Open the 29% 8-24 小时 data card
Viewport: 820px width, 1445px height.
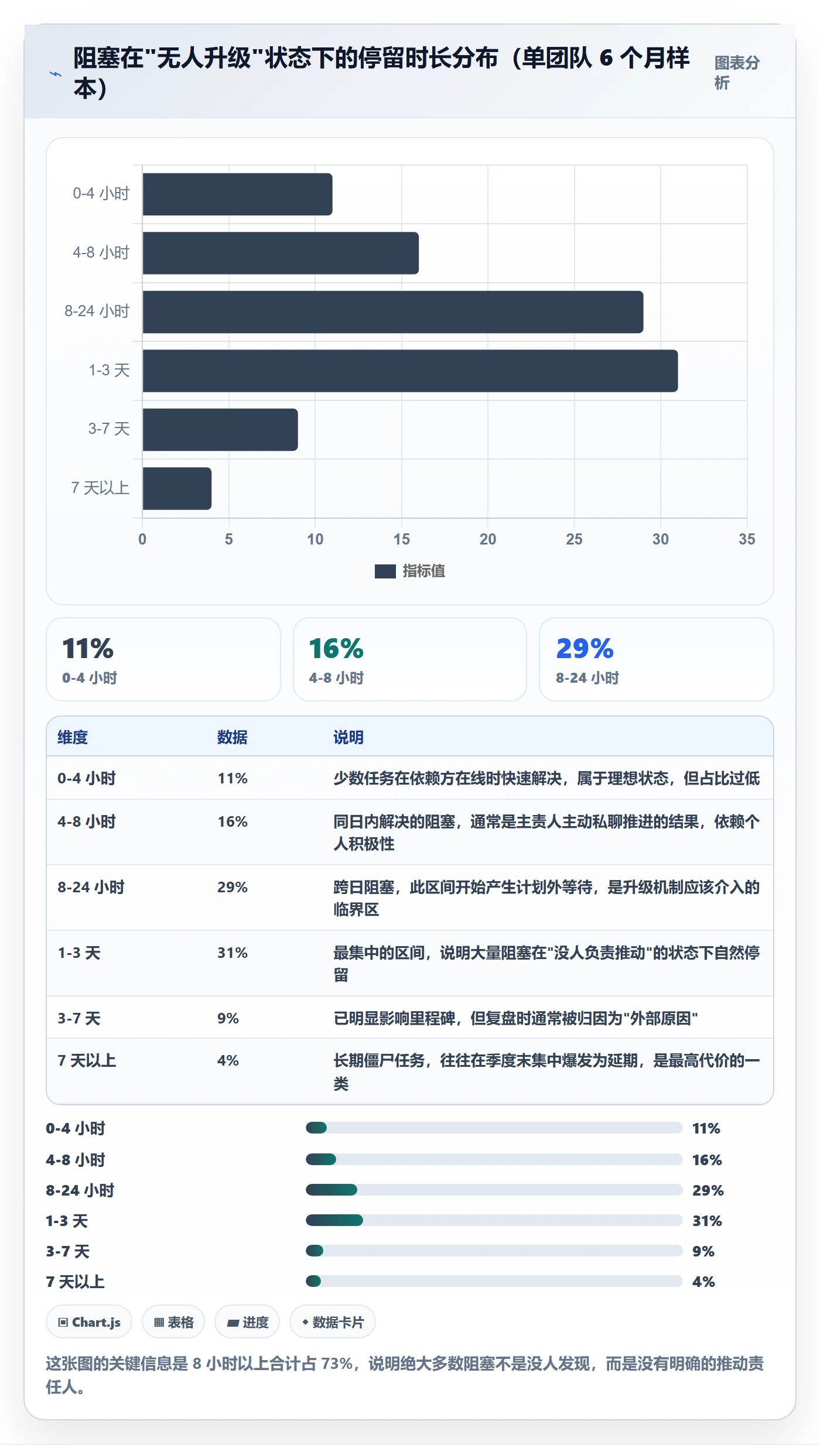point(657,659)
